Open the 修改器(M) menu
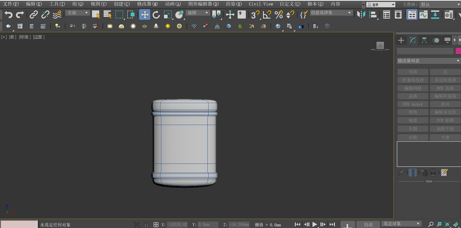 pos(147,4)
